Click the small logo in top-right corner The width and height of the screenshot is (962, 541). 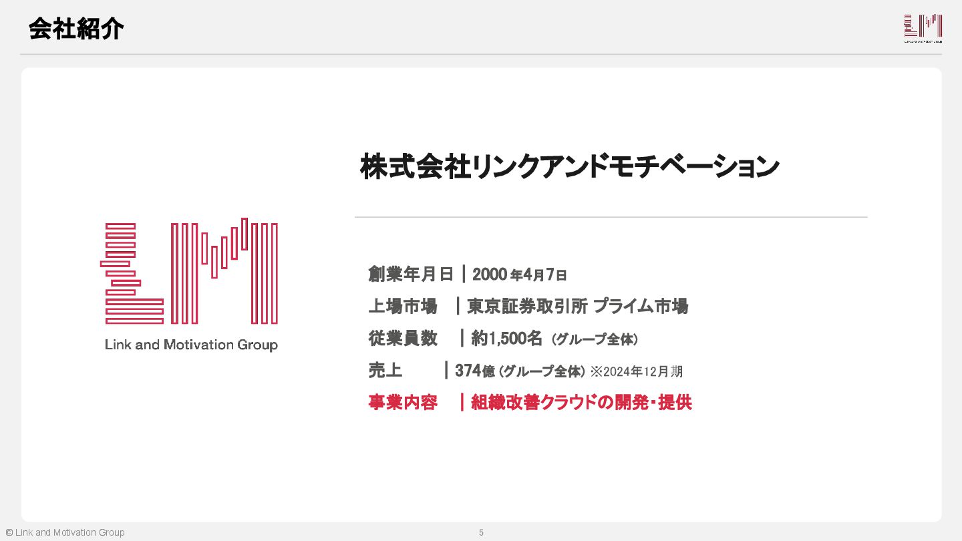click(923, 29)
